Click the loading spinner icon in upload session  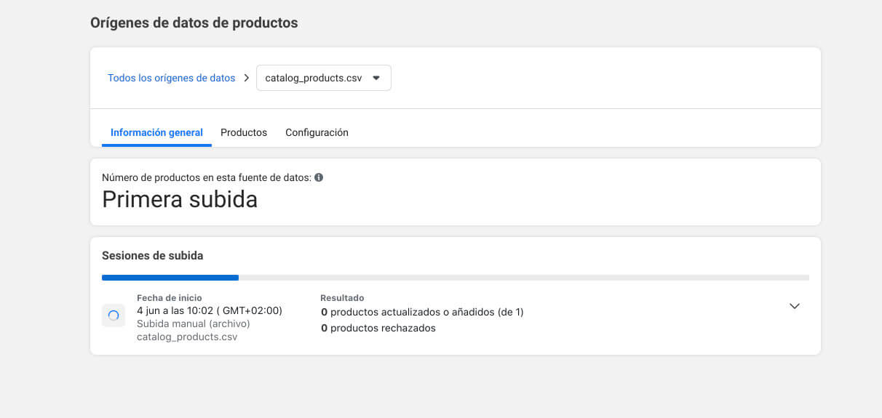coord(113,315)
